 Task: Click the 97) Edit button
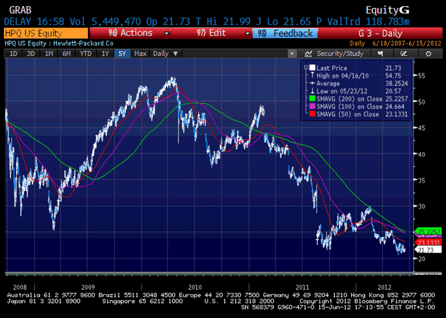(x=211, y=33)
